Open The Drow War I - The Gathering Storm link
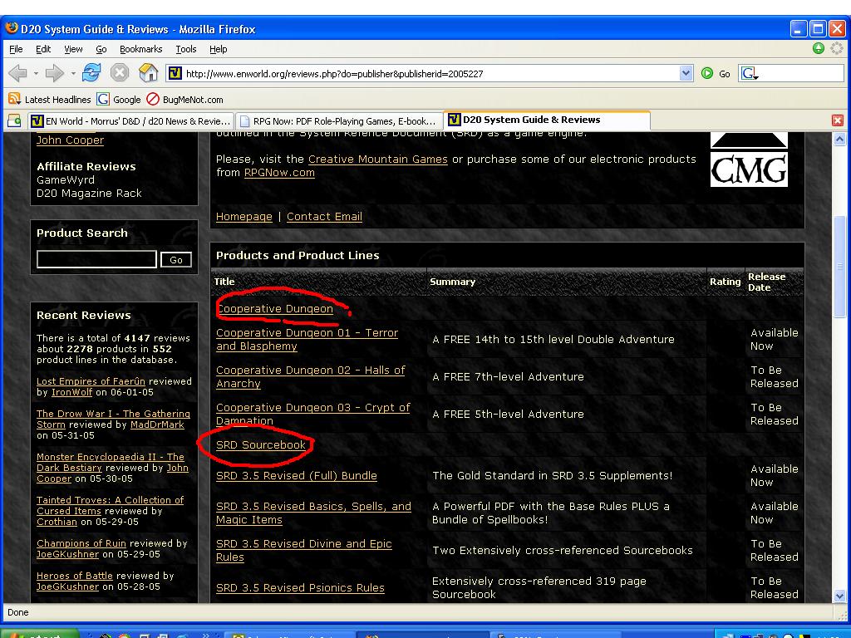The width and height of the screenshot is (851, 638). (x=113, y=419)
